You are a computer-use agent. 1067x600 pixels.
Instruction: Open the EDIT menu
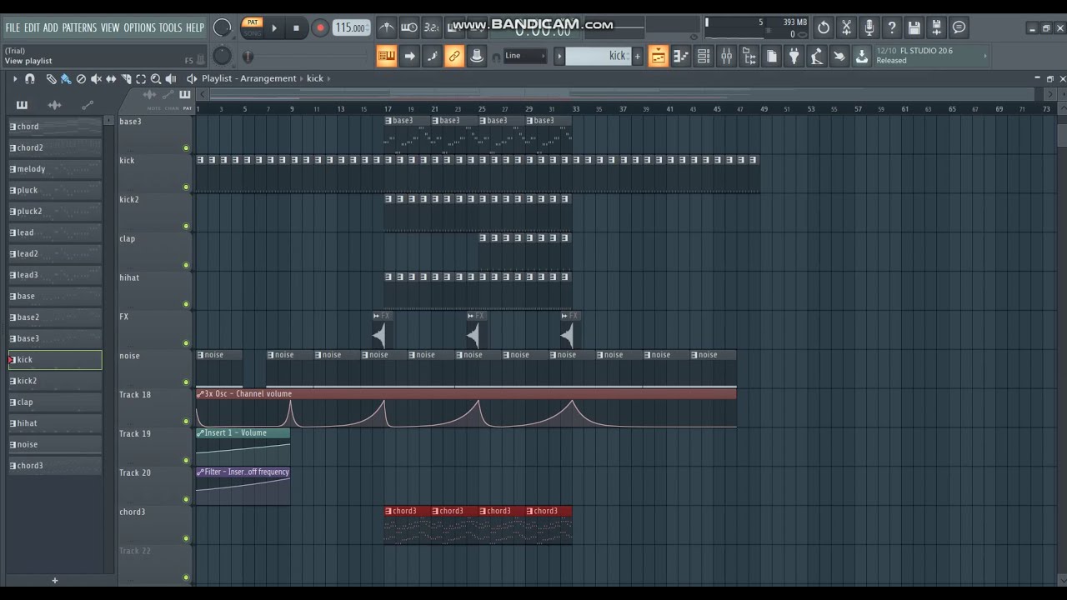tap(32, 27)
